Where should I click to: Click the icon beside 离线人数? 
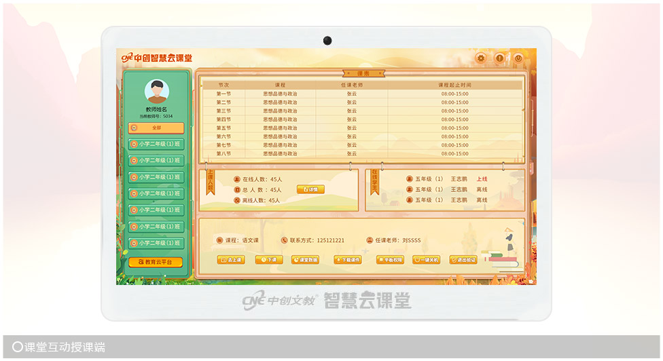pyautogui.click(x=237, y=200)
